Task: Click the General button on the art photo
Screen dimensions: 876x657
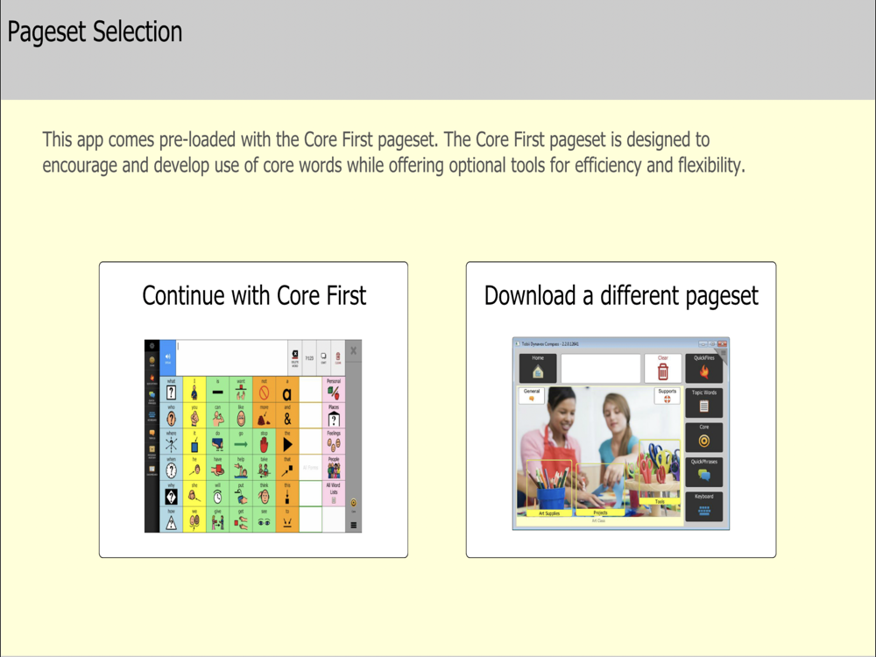Action: pos(532,395)
